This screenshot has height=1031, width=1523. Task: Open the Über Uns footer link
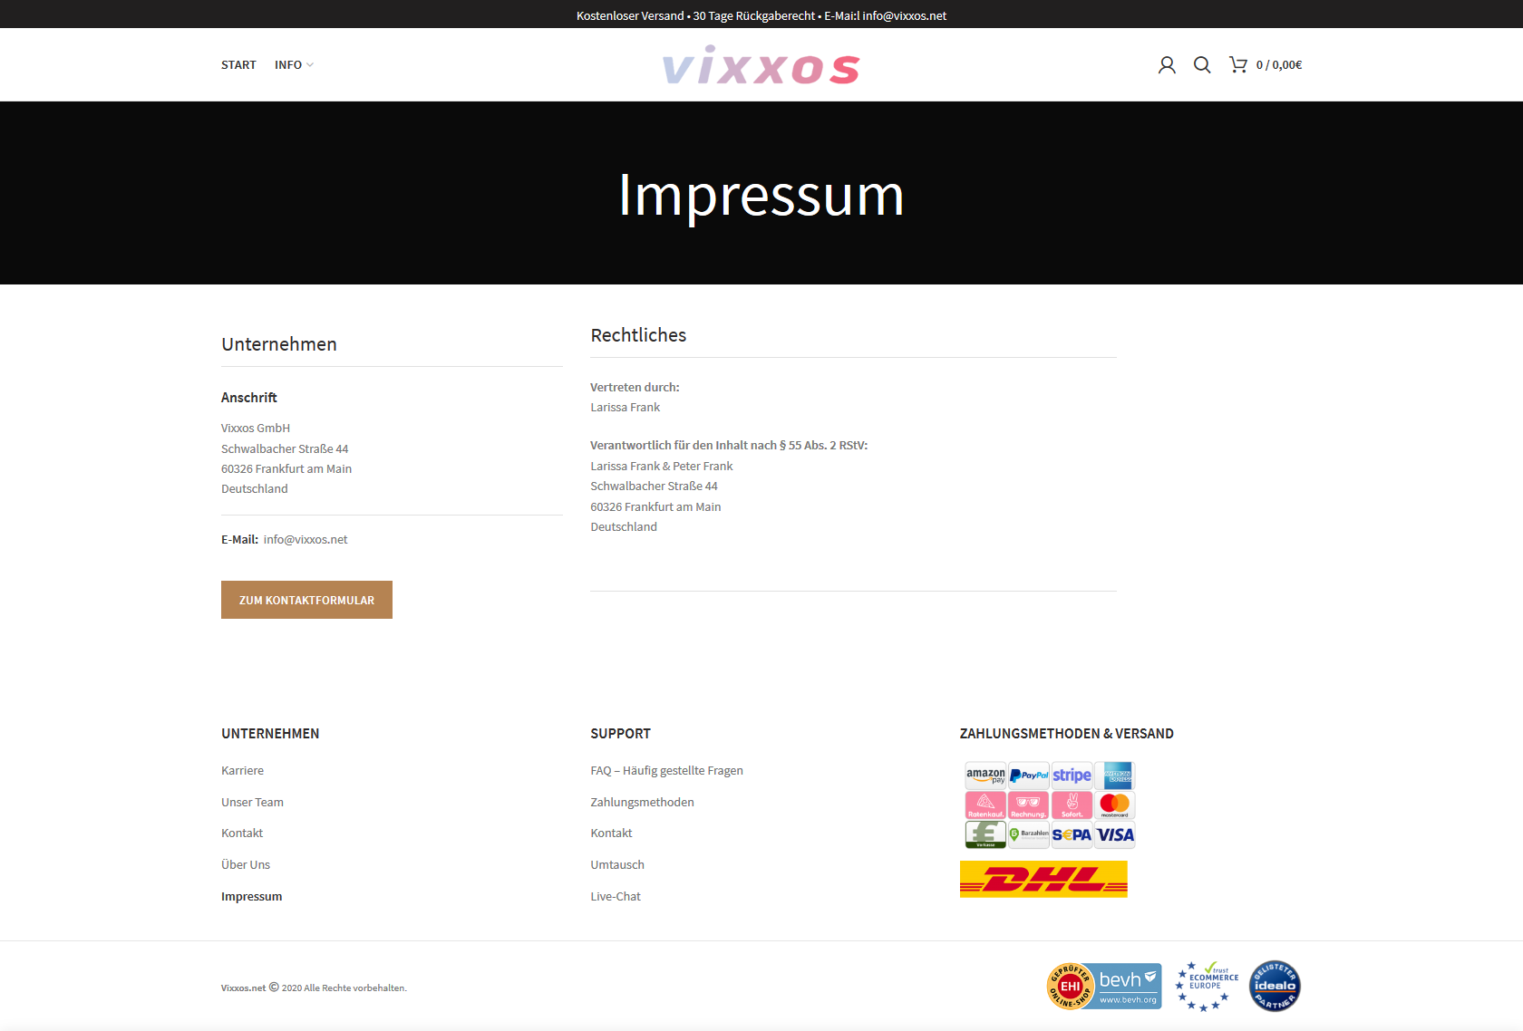246,865
